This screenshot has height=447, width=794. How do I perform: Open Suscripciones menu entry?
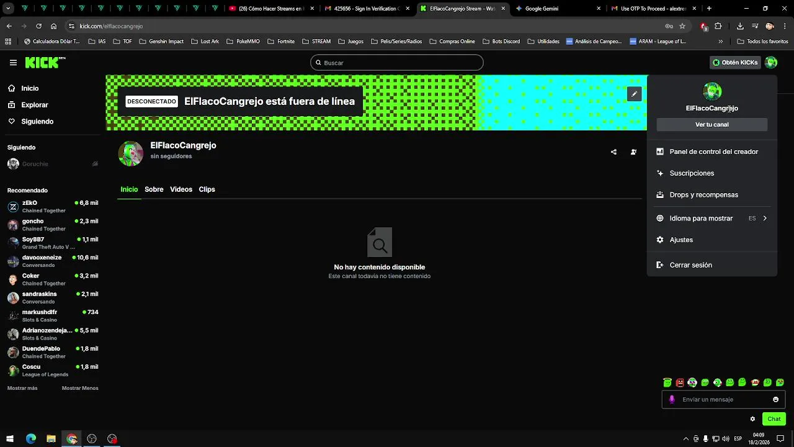[x=712, y=173]
